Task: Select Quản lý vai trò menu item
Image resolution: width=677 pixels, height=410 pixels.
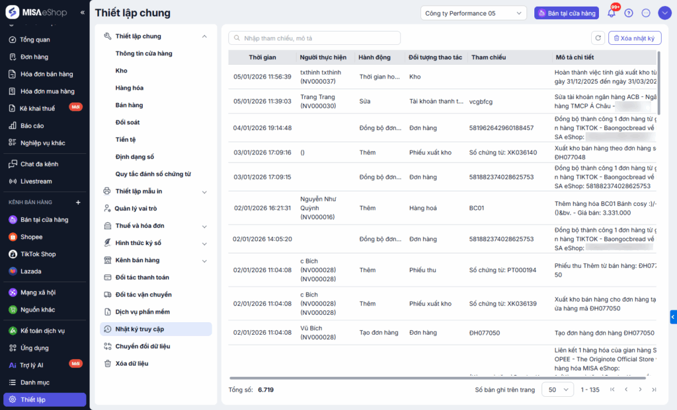Action: click(136, 209)
